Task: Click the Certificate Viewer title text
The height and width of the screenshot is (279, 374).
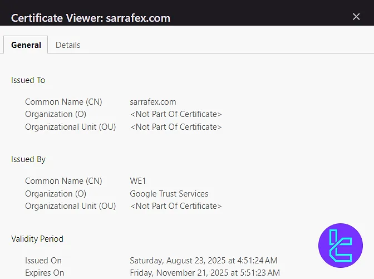Action: [91, 18]
